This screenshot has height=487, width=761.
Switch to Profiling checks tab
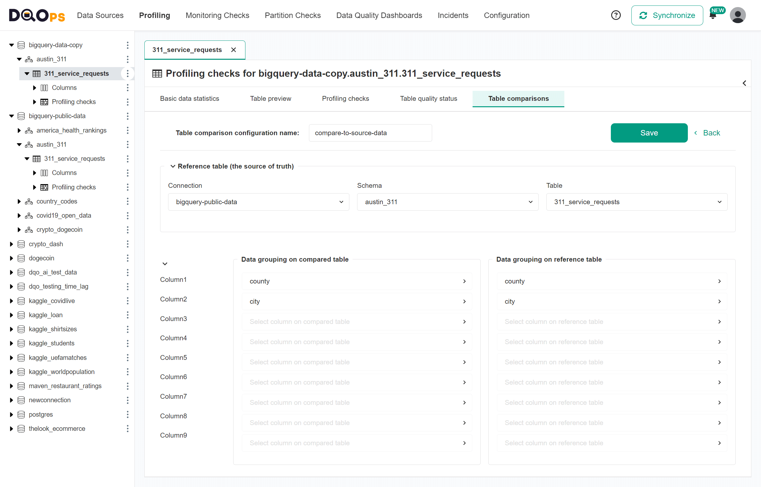[345, 99]
